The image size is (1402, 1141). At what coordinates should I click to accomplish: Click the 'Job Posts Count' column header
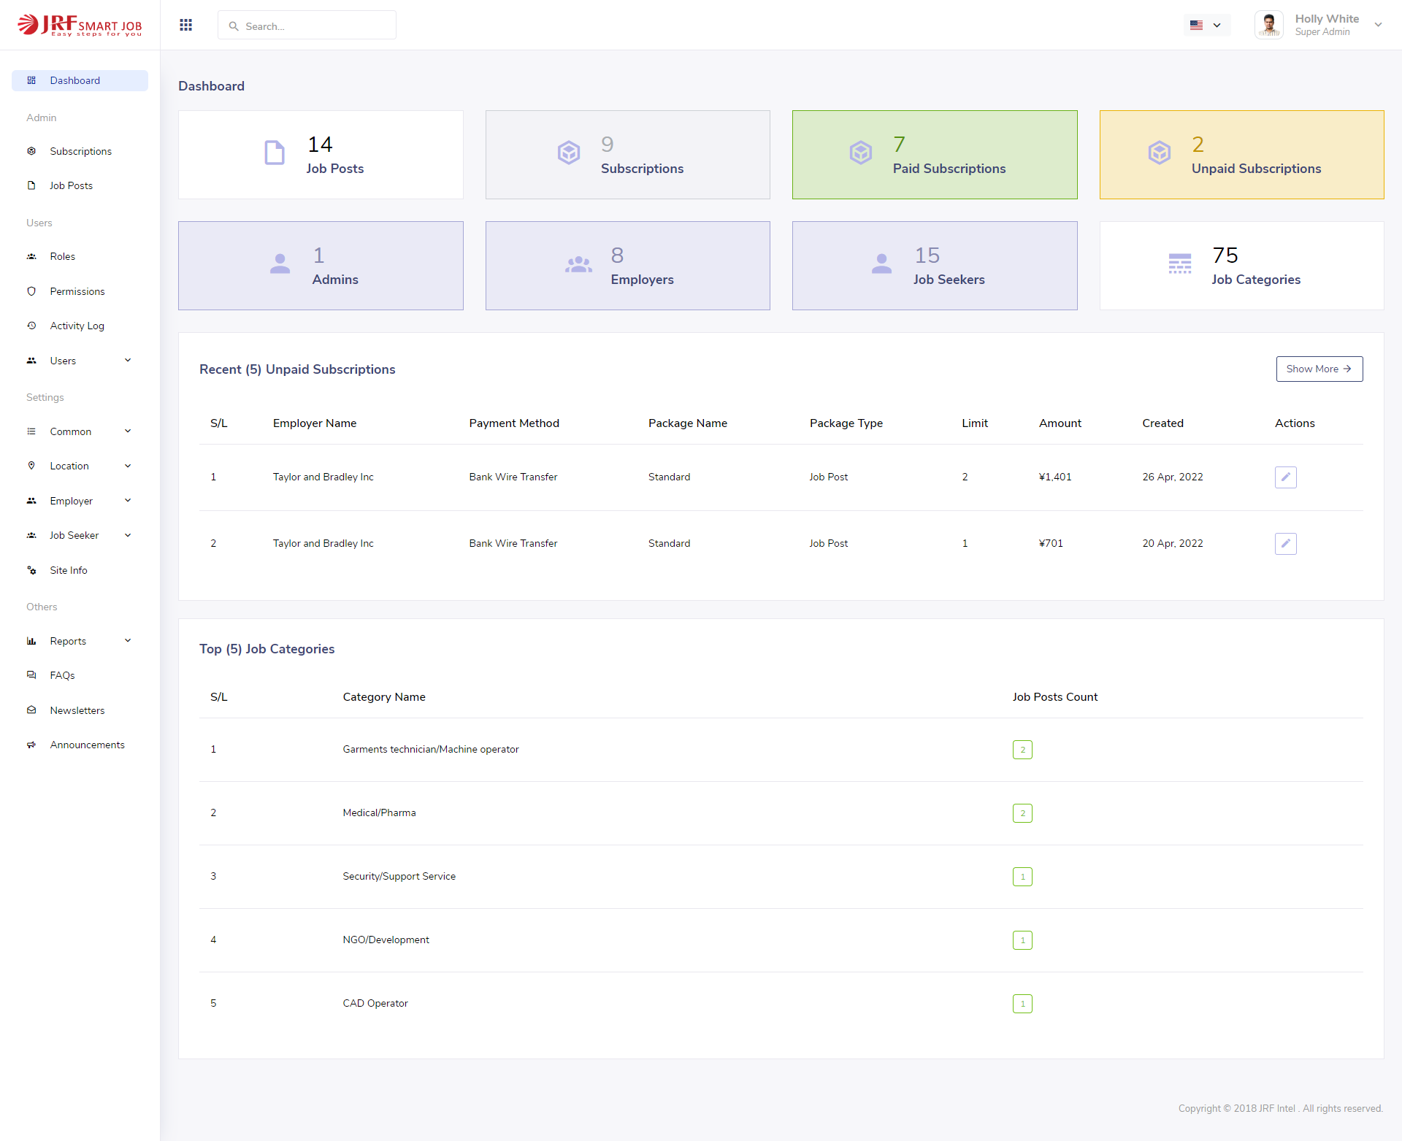[x=1054, y=696]
